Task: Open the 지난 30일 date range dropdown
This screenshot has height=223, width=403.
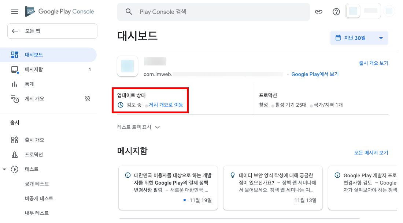Action: (x=359, y=38)
